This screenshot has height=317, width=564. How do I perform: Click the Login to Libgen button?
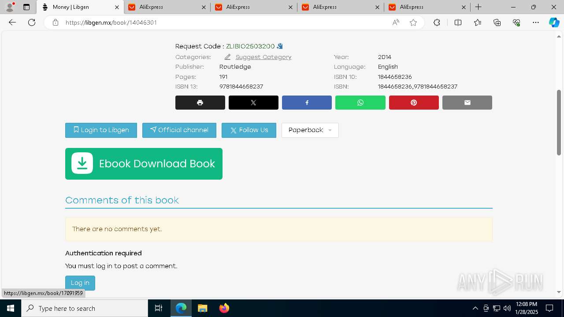coord(101,130)
